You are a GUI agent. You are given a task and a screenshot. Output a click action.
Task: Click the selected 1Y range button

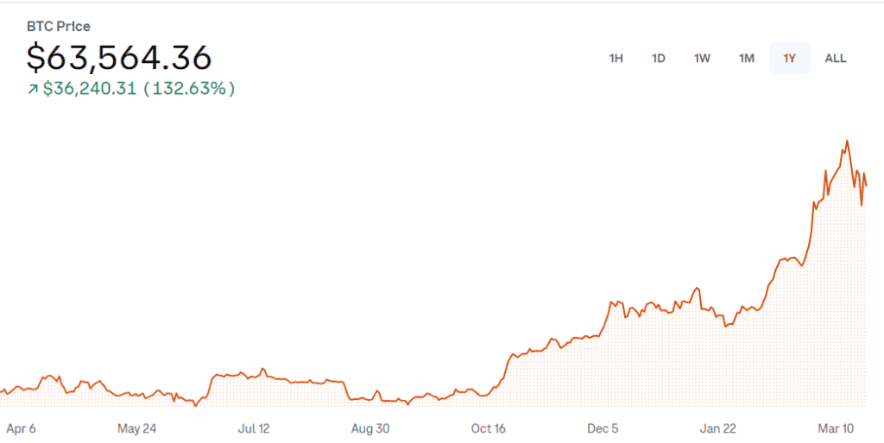(789, 59)
